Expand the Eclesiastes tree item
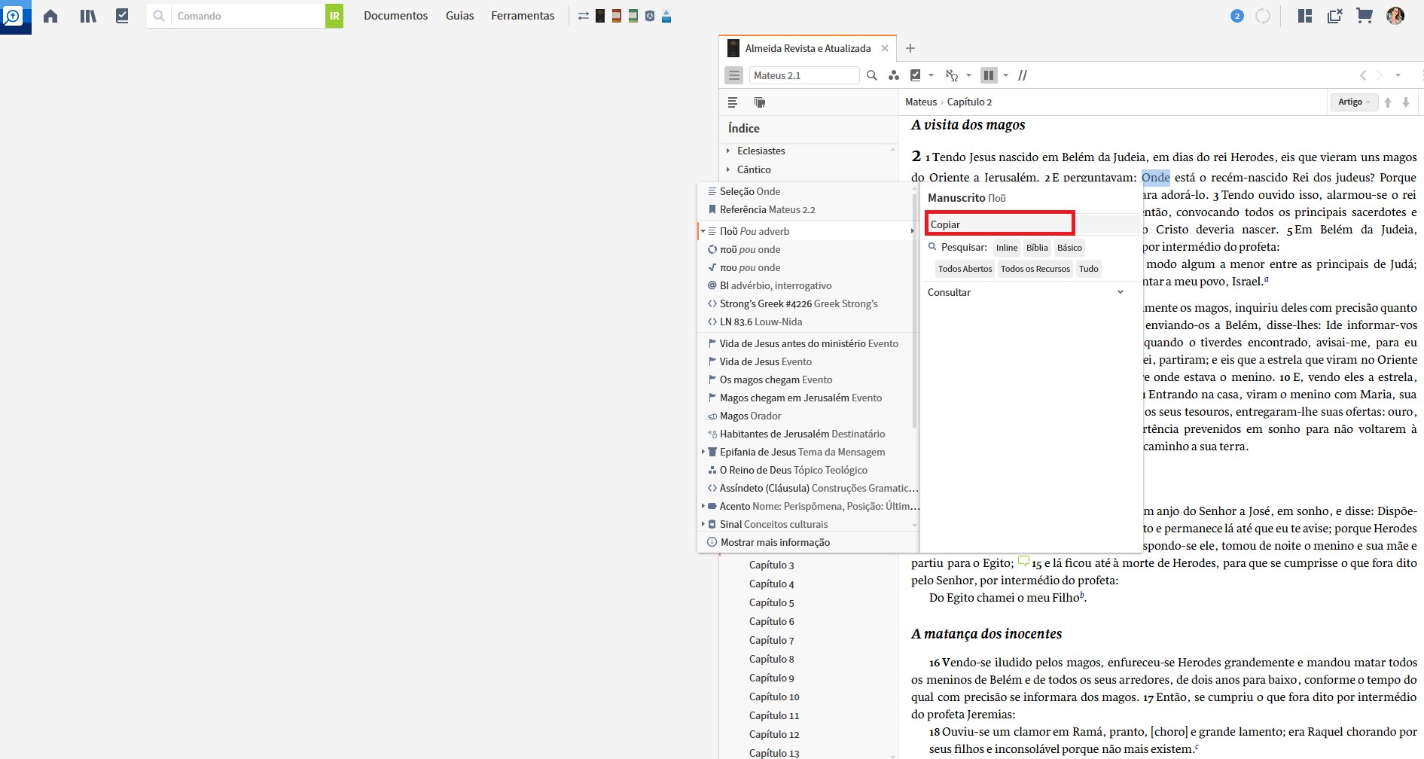This screenshot has height=759, width=1424. 728,151
